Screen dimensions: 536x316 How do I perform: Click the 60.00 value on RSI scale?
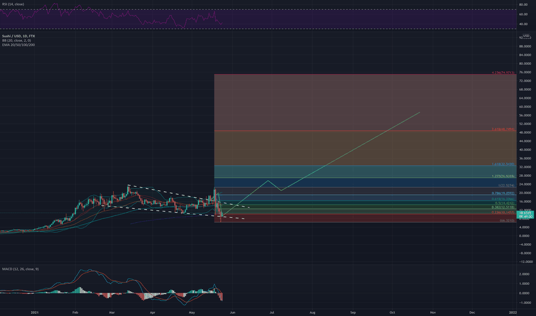pyautogui.click(x=523, y=14)
